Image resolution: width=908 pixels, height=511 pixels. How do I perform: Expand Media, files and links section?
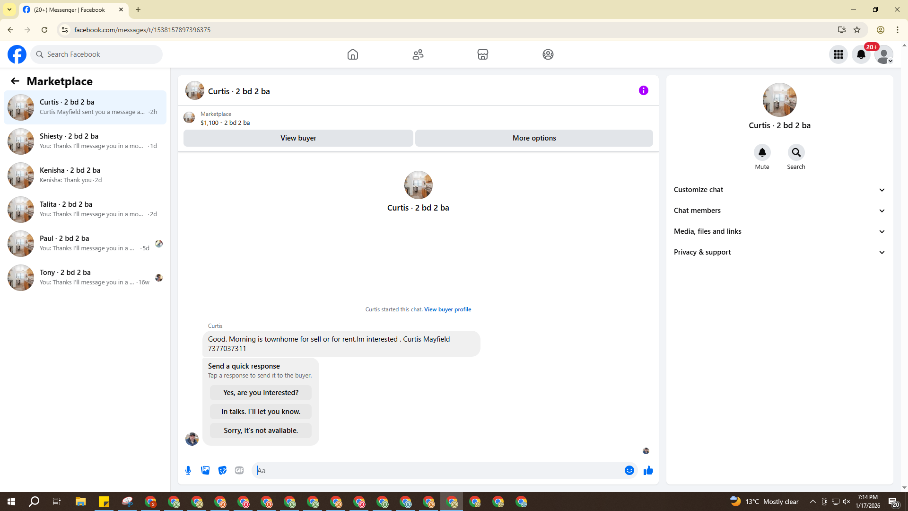pyautogui.click(x=779, y=231)
